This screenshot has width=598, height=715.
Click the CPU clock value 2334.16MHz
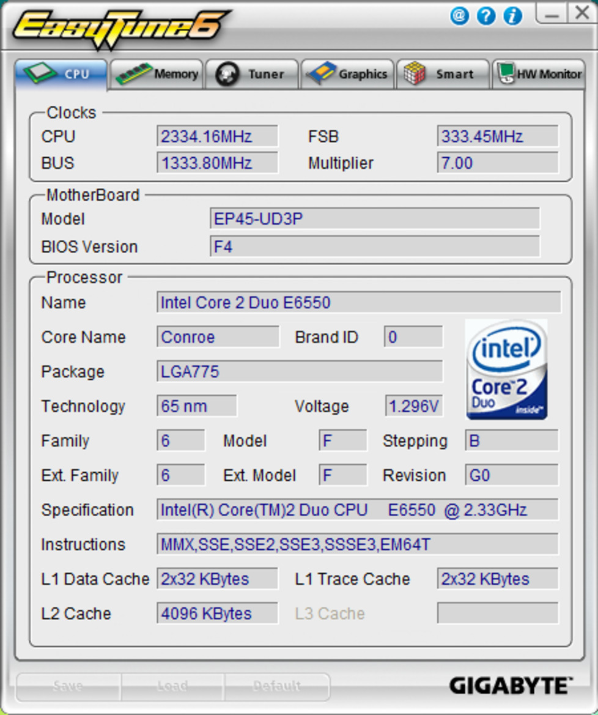point(218,136)
